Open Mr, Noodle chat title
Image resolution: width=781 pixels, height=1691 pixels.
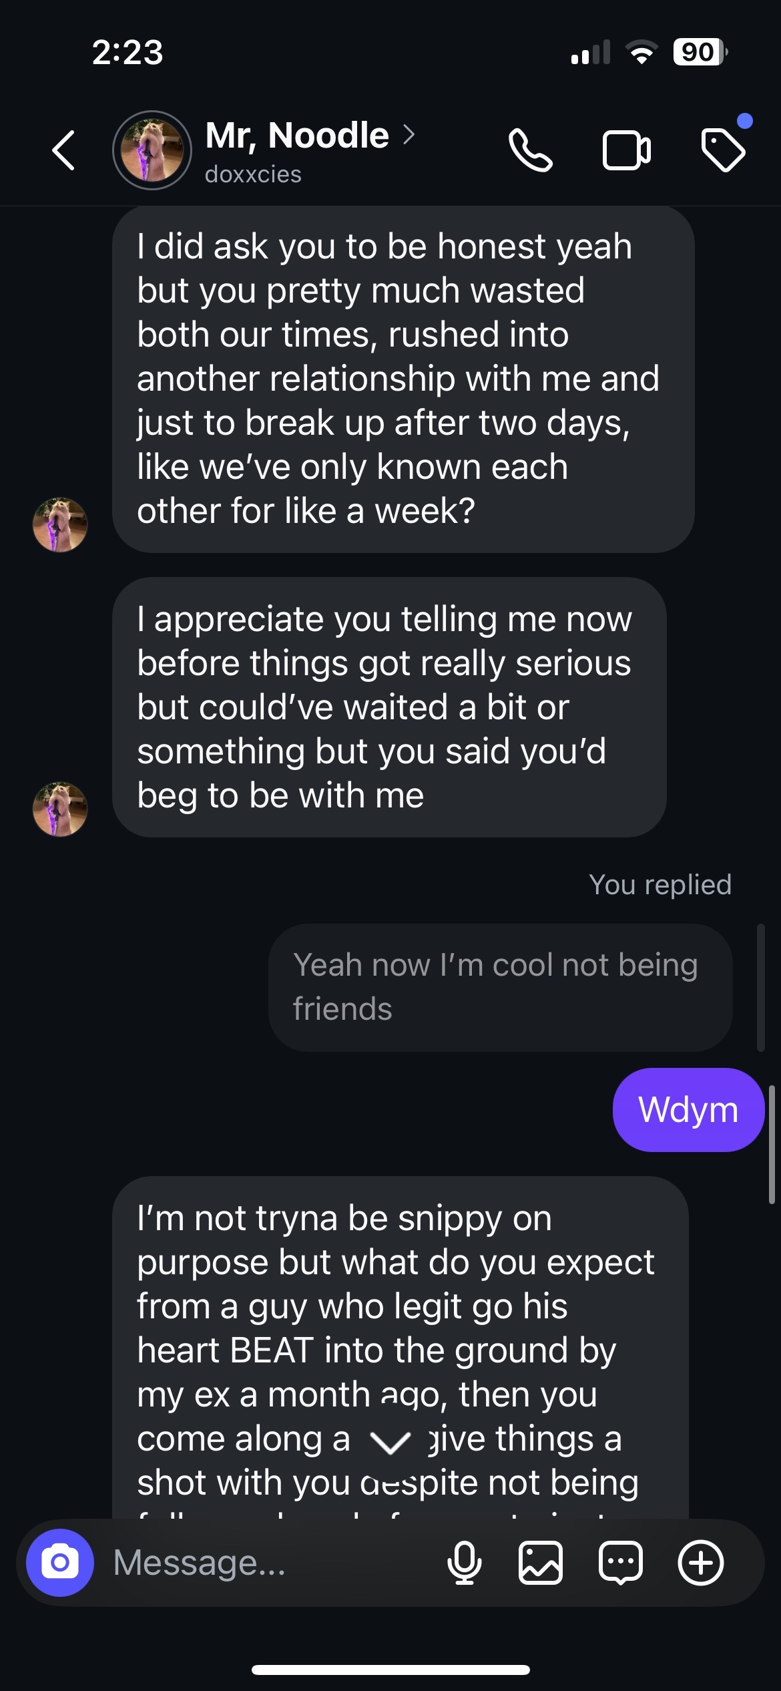click(297, 135)
